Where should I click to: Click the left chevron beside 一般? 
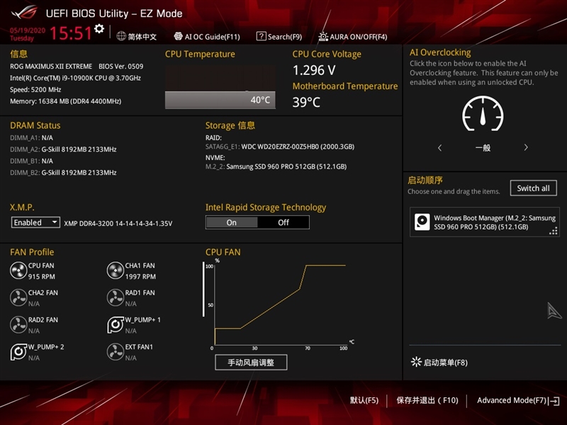(439, 147)
